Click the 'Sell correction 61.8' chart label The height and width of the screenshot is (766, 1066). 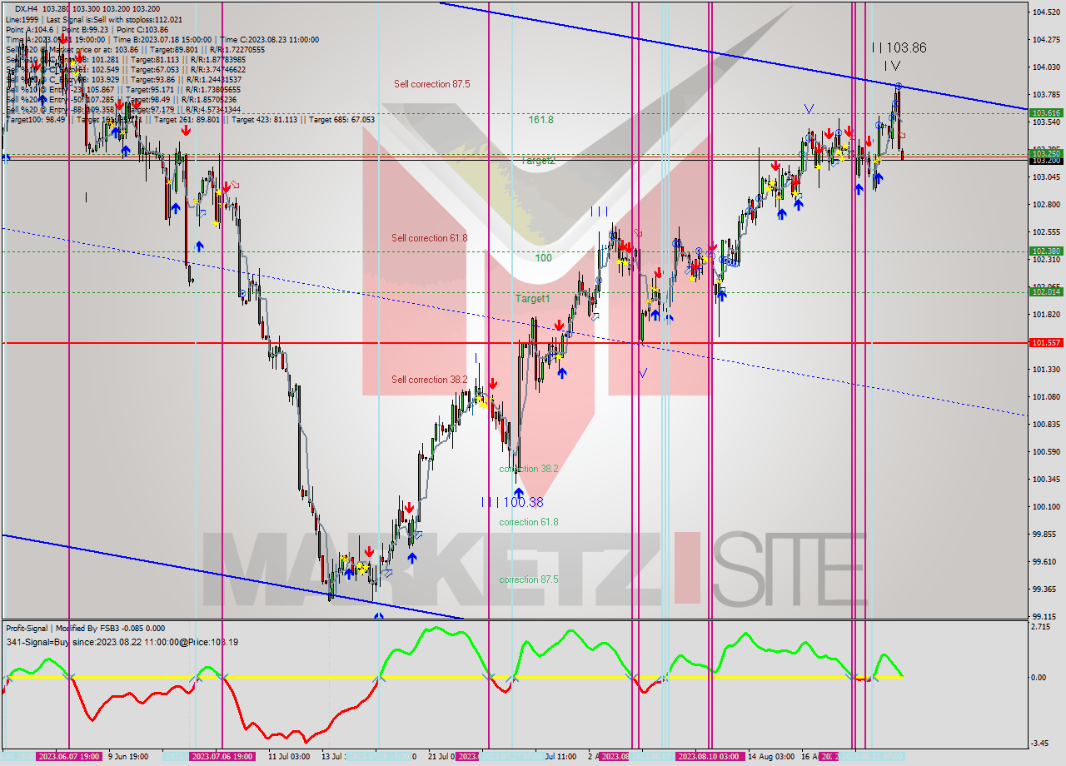pos(430,238)
